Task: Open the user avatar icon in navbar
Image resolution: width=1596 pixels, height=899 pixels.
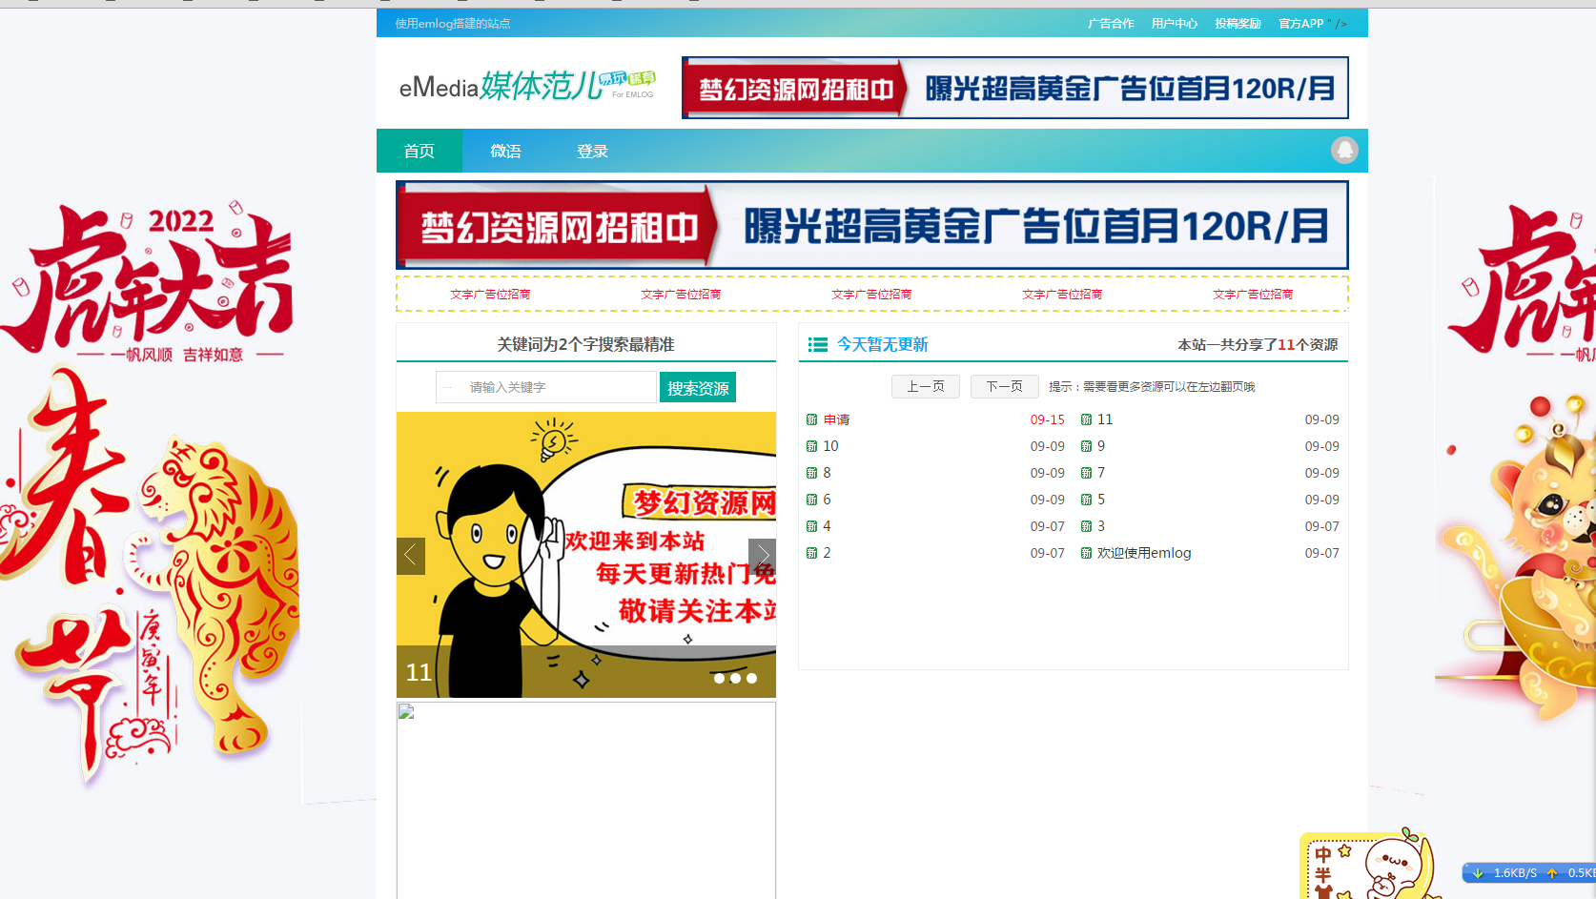Action: click(x=1344, y=150)
